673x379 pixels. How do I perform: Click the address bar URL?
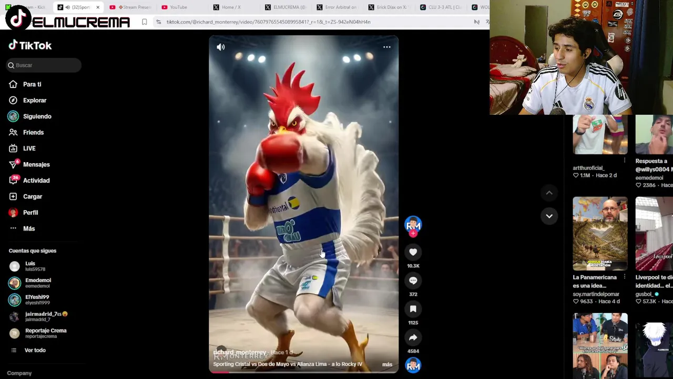268,22
